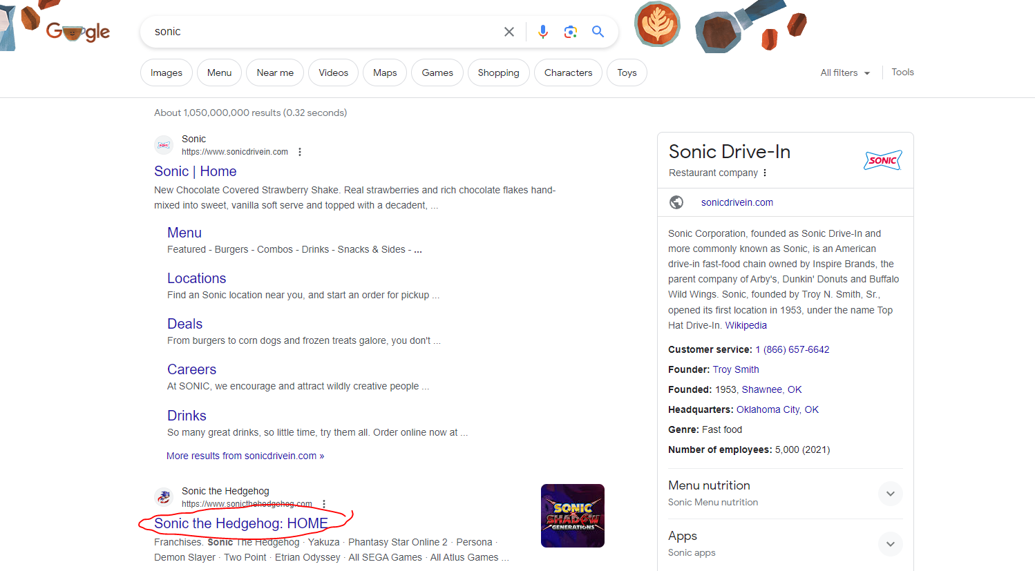Open the Sonic the Hedgehog: HOME result

[241, 523]
